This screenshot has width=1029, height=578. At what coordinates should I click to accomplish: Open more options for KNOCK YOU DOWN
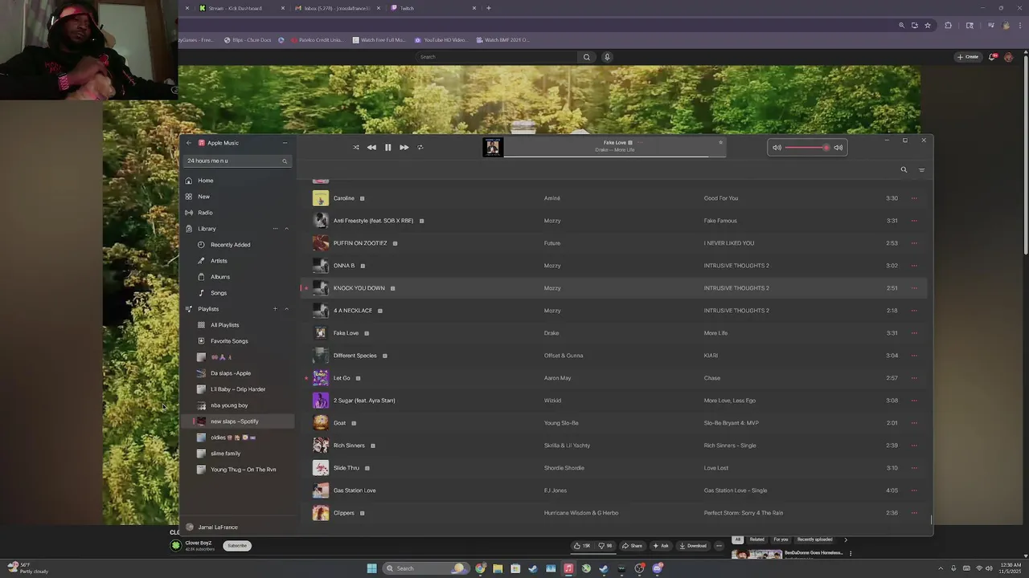914,288
